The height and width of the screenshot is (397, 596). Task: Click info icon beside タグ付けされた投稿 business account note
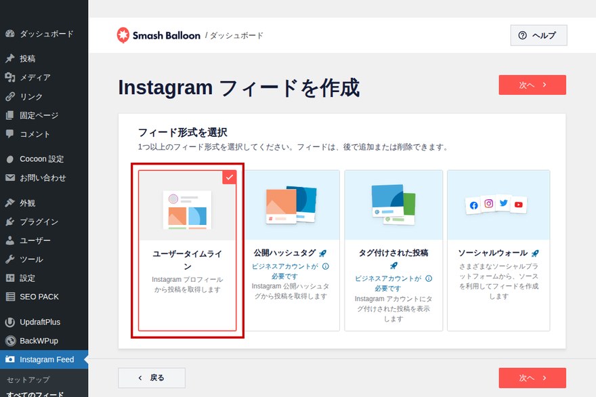point(429,278)
